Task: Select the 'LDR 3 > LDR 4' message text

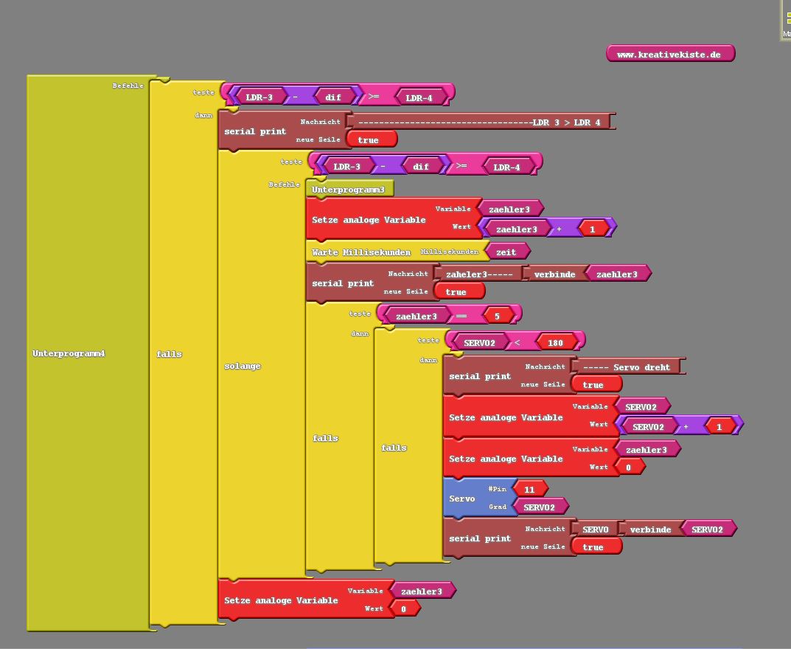Action: point(479,122)
